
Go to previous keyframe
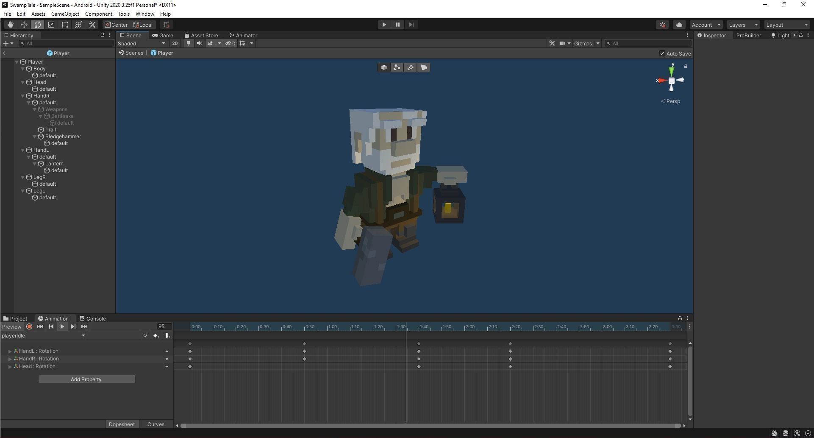pyautogui.click(x=51, y=326)
